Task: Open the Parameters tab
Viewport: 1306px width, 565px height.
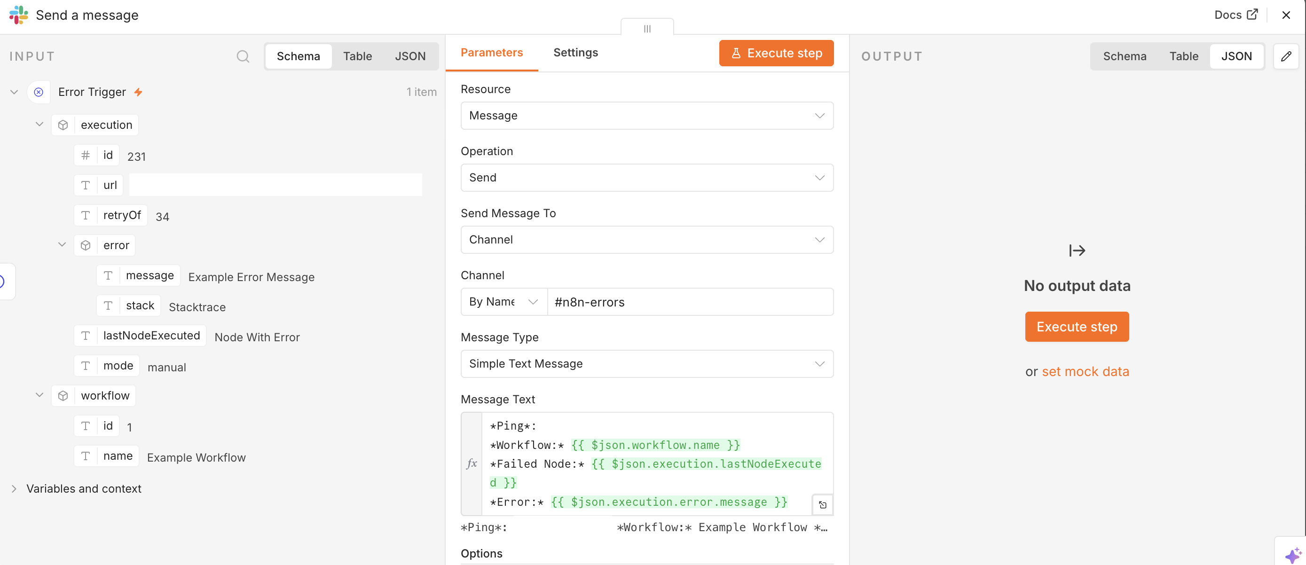Action: pyautogui.click(x=491, y=53)
